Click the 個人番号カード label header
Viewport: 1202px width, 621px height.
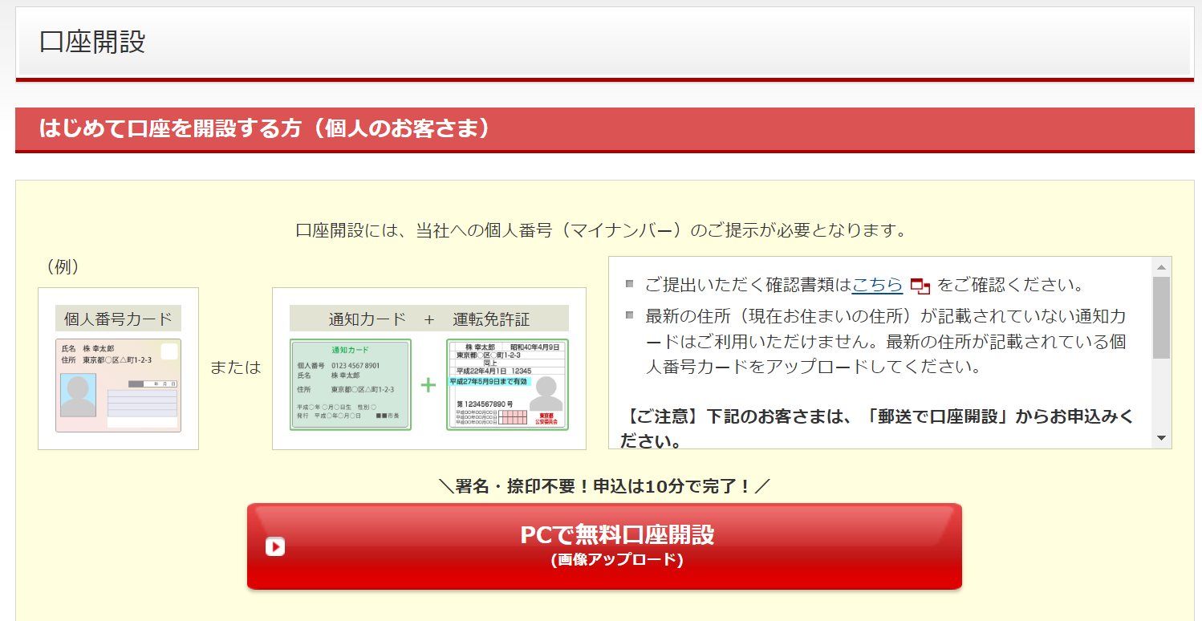[118, 319]
